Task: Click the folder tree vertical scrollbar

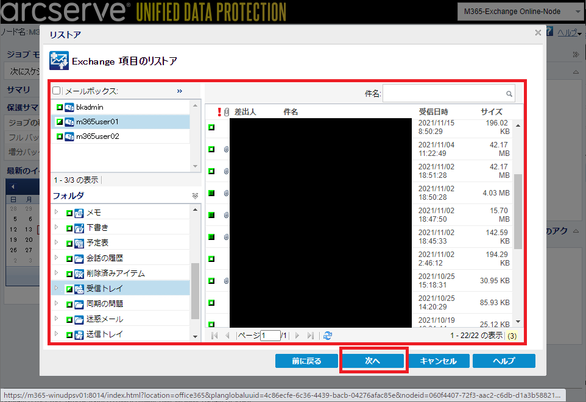Action: [195, 291]
